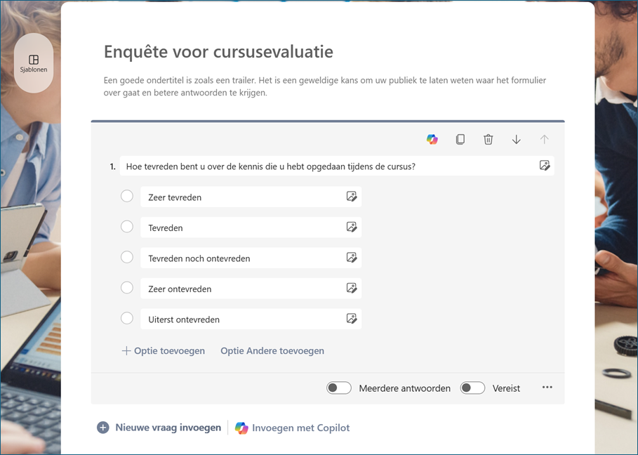Select the 'Tevreden' radio button

click(x=127, y=227)
